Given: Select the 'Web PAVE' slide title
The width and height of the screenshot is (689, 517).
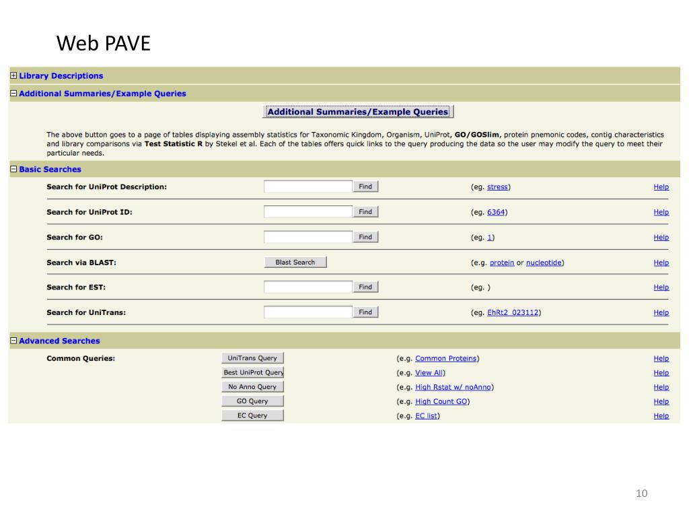Looking at the screenshot, I should pos(104,43).
